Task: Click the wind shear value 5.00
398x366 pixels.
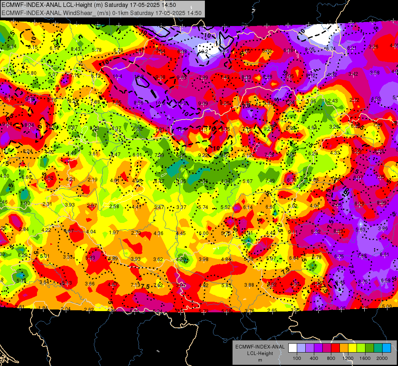Action: tap(387, 306)
